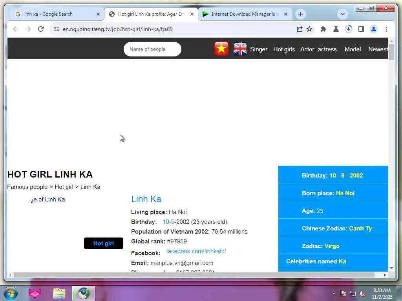
Task: Click Ha Noi born place in sidebar
Action: pos(345,193)
